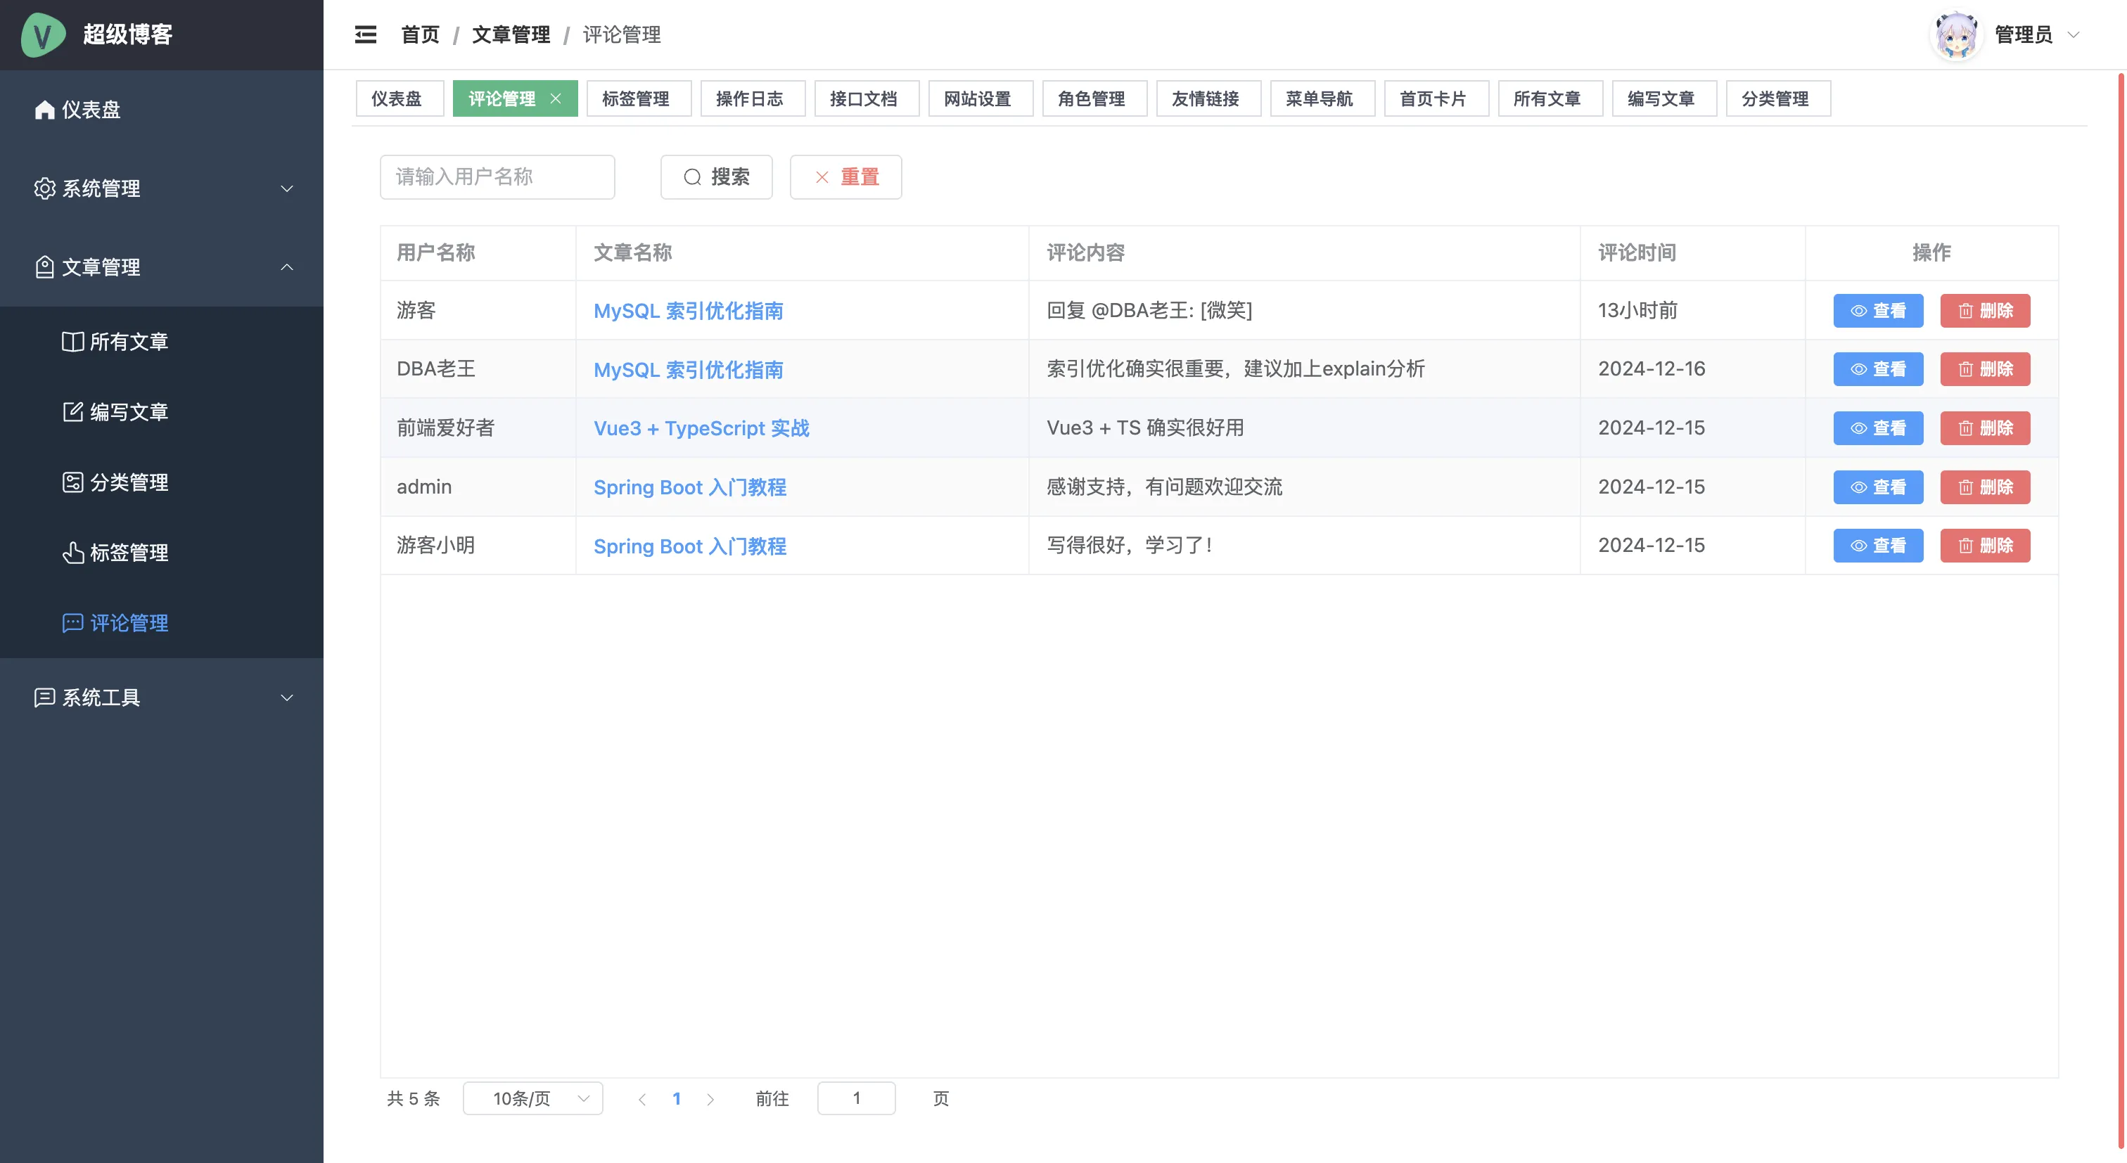Switch to the 标签管理 tab

pyautogui.click(x=639, y=98)
